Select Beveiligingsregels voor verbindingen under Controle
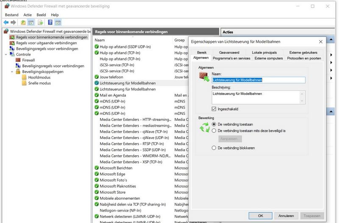This screenshot has width=339, height=223. point(53,66)
